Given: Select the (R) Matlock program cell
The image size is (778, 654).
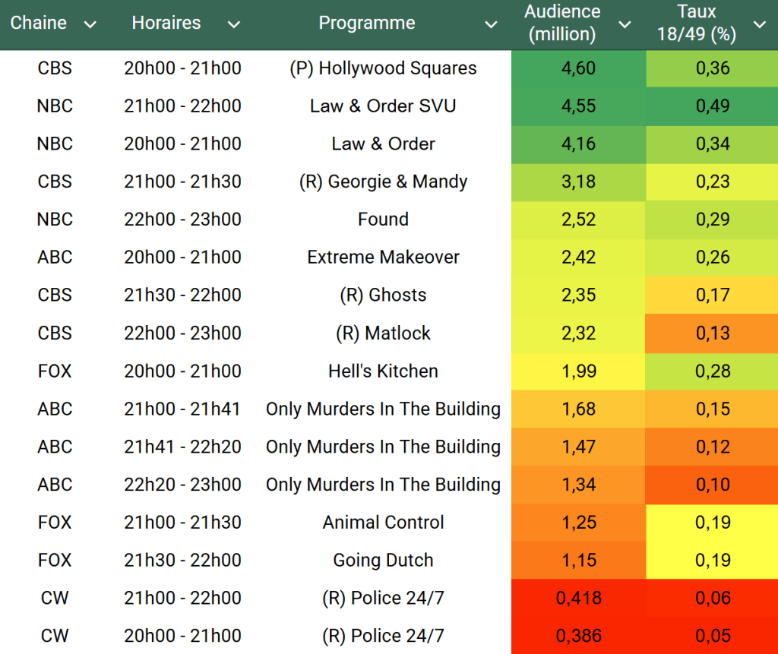Looking at the screenshot, I should click(383, 333).
